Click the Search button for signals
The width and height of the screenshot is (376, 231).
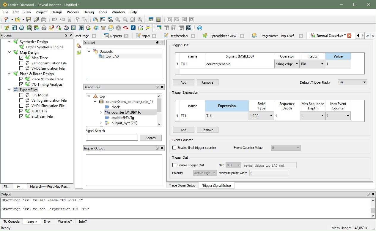click(150, 138)
